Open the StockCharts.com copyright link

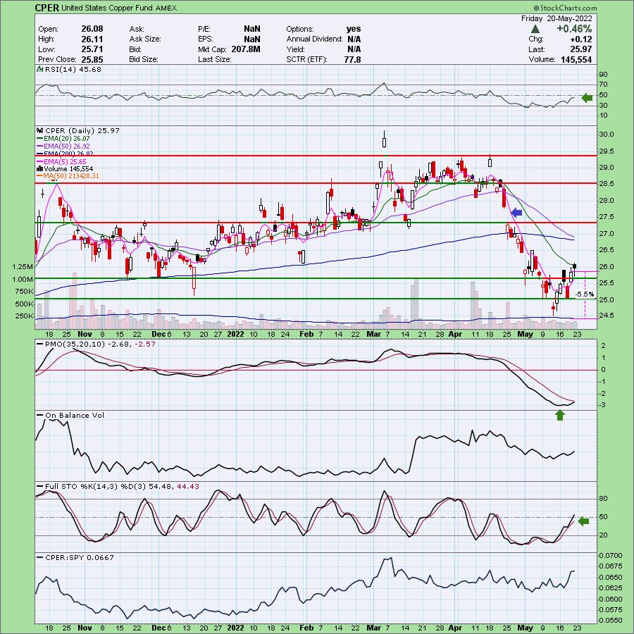pyautogui.click(x=565, y=8)
